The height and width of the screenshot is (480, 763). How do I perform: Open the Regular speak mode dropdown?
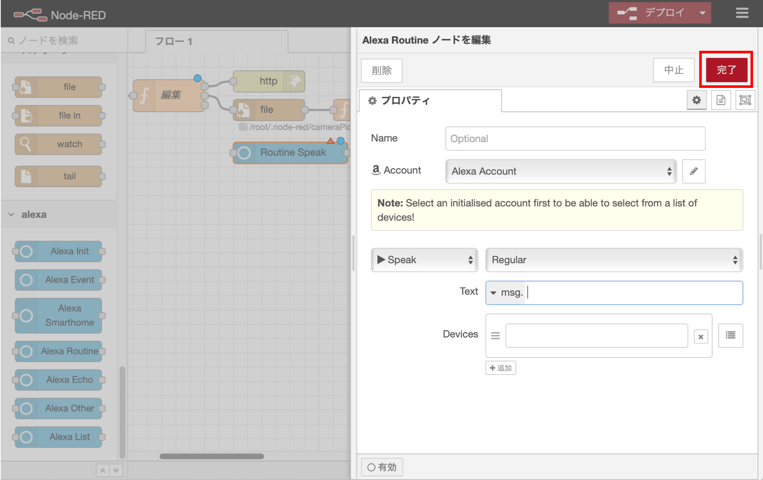point(614,260)
